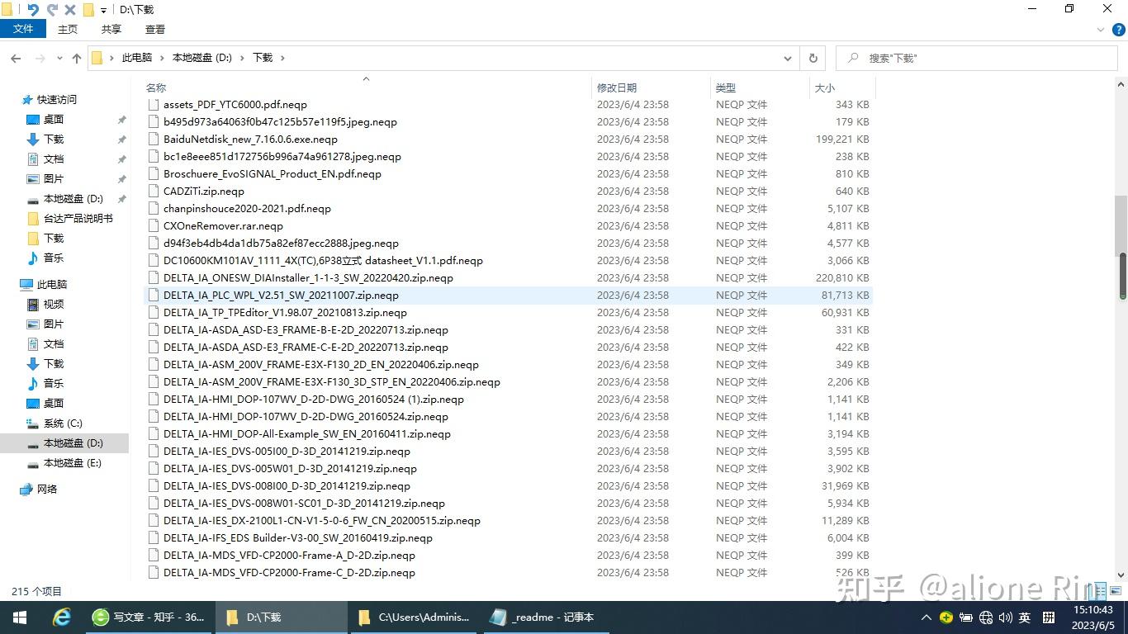This screenshot has height=634, width=1128.
Task: Click the file icon of CADZiTi.zip.neqp
Action: 153,192
